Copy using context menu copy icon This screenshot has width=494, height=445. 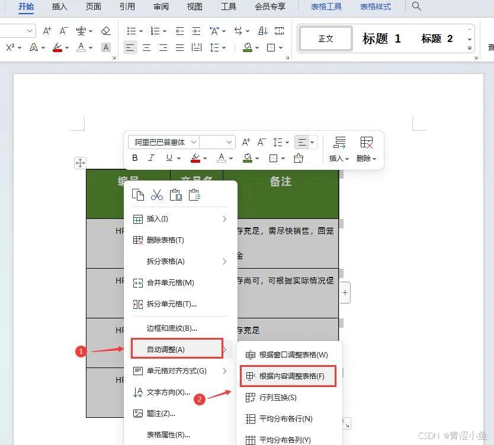click(x=137, y=195)
